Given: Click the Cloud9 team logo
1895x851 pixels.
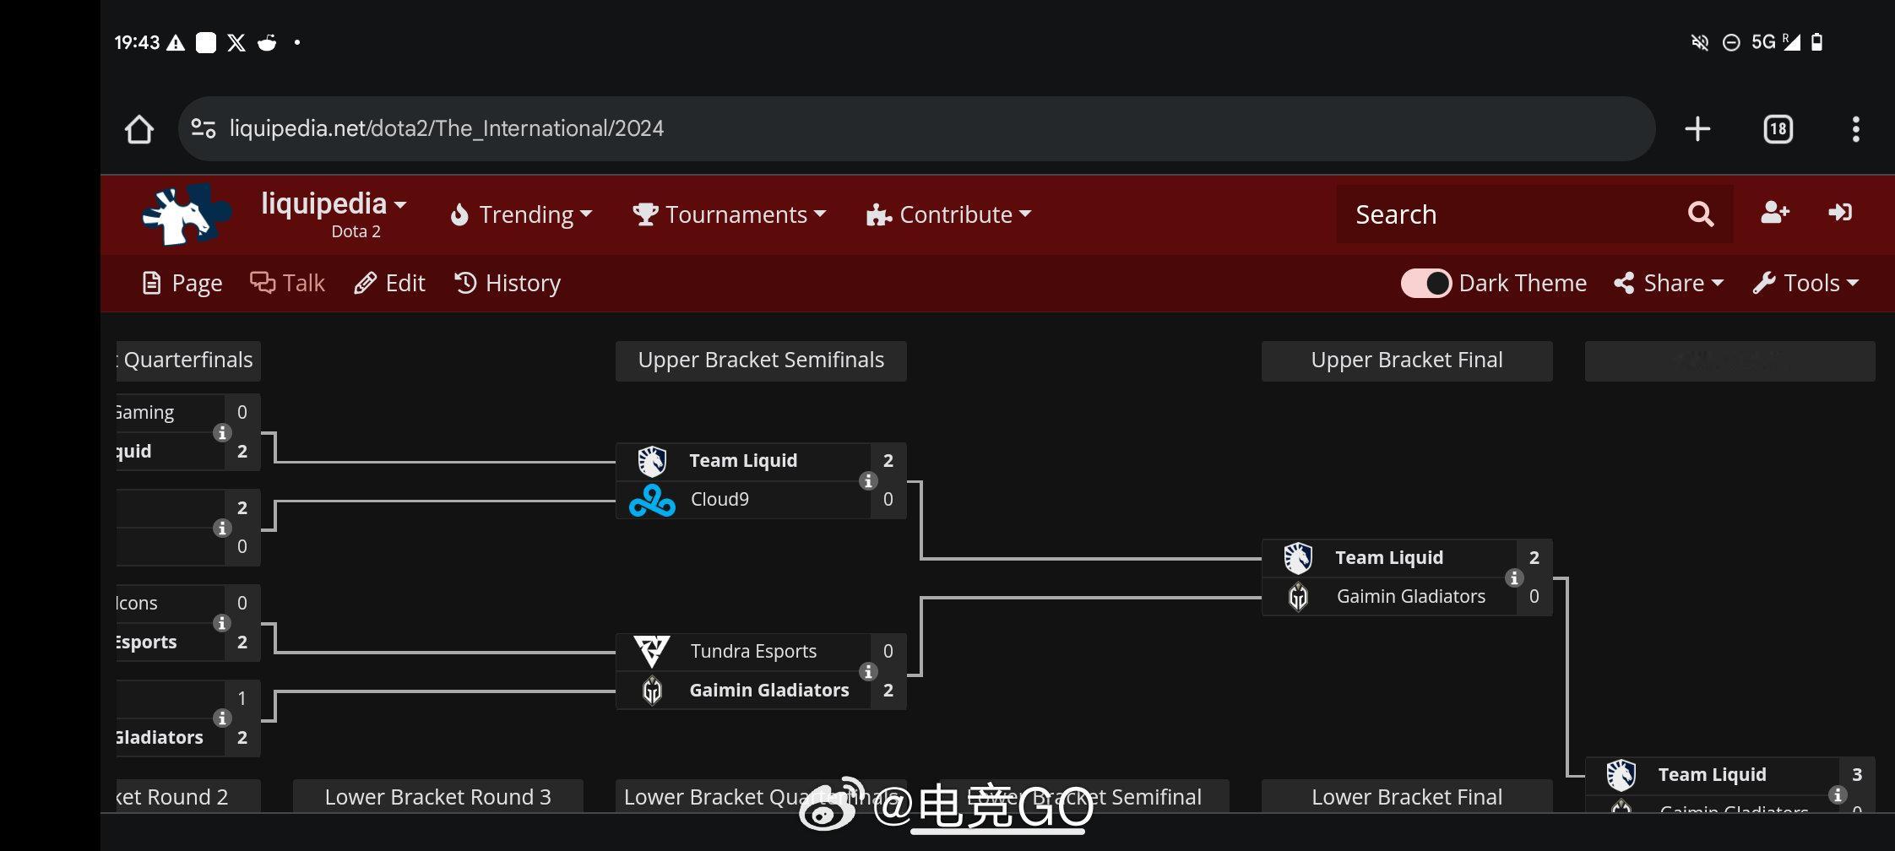Looking at the screenshot, I should [x=652, y=501].
